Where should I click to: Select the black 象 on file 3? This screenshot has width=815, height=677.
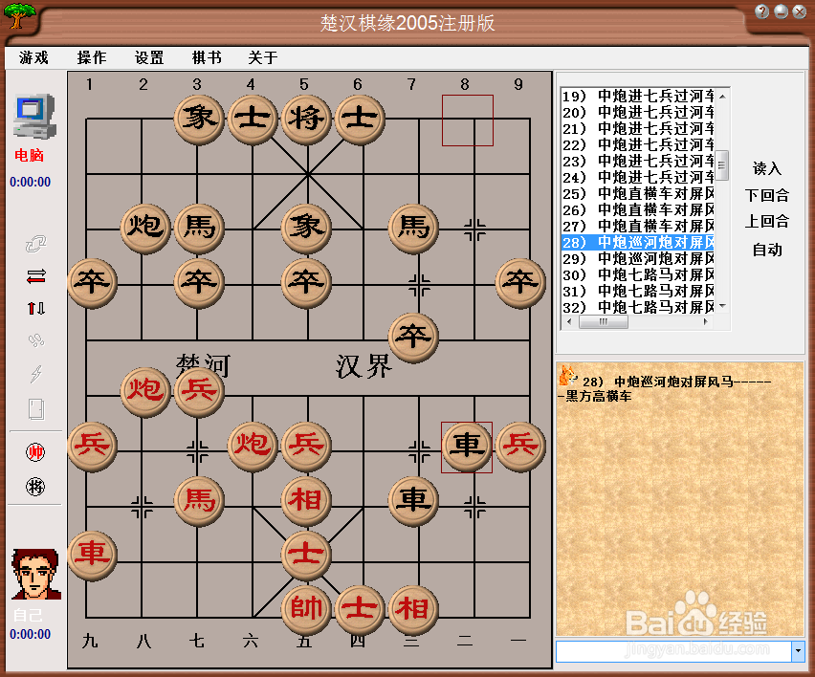pyautogui.click(x=199, y=119)
